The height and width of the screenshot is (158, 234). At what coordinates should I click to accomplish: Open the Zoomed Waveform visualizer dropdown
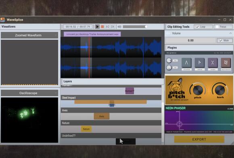(x=56, y=35)
